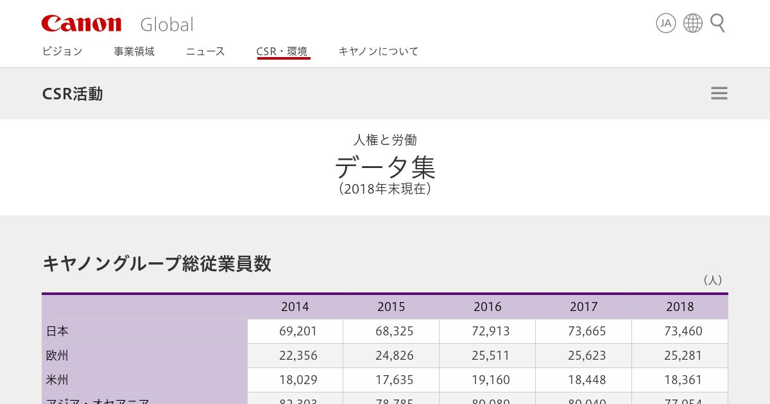Click the データ集 page title
Viewport: 770px width, 404px height.
coord(385,167)
